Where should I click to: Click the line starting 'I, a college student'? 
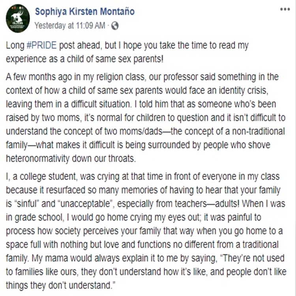click(143, 177)
